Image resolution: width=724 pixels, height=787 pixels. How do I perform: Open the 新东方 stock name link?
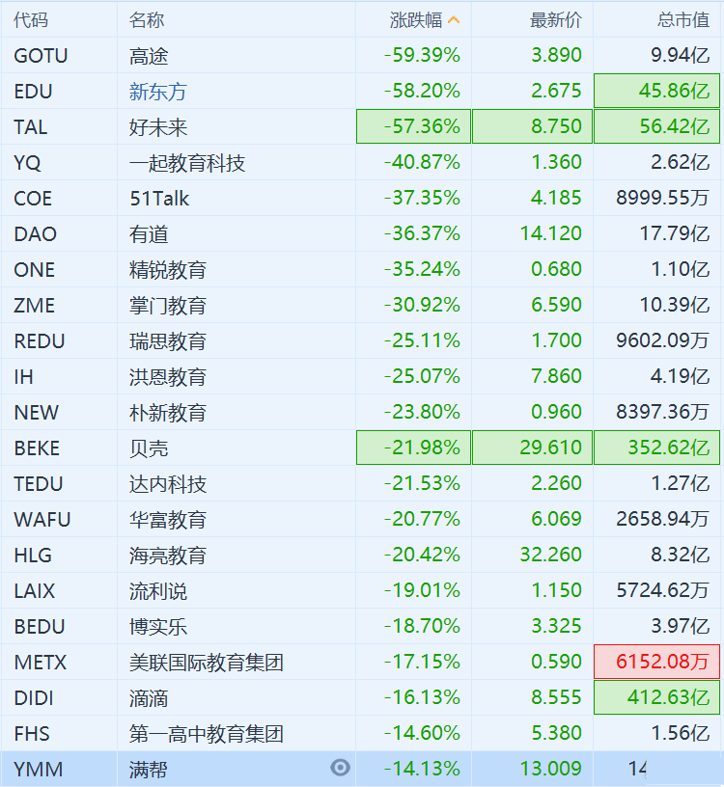(158, 92)
